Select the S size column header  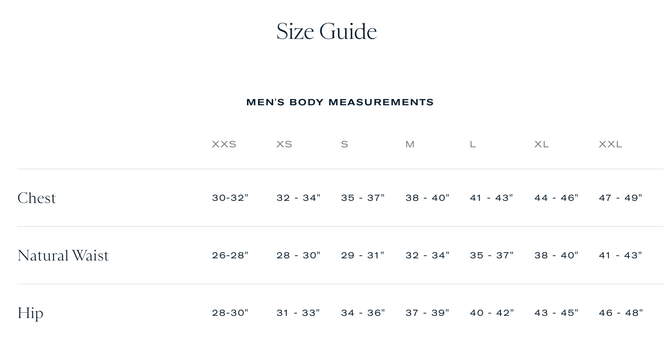[344, 144]
